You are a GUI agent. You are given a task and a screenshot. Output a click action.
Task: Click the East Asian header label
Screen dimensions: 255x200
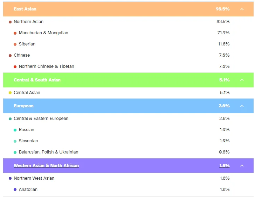[x=25, y=9]
